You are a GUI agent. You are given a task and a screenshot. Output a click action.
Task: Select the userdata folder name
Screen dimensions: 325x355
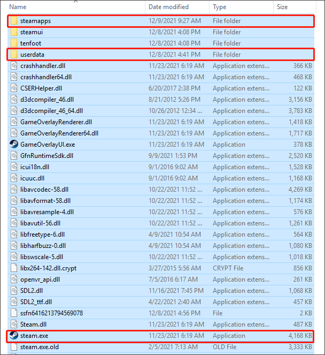pos(32,54)
